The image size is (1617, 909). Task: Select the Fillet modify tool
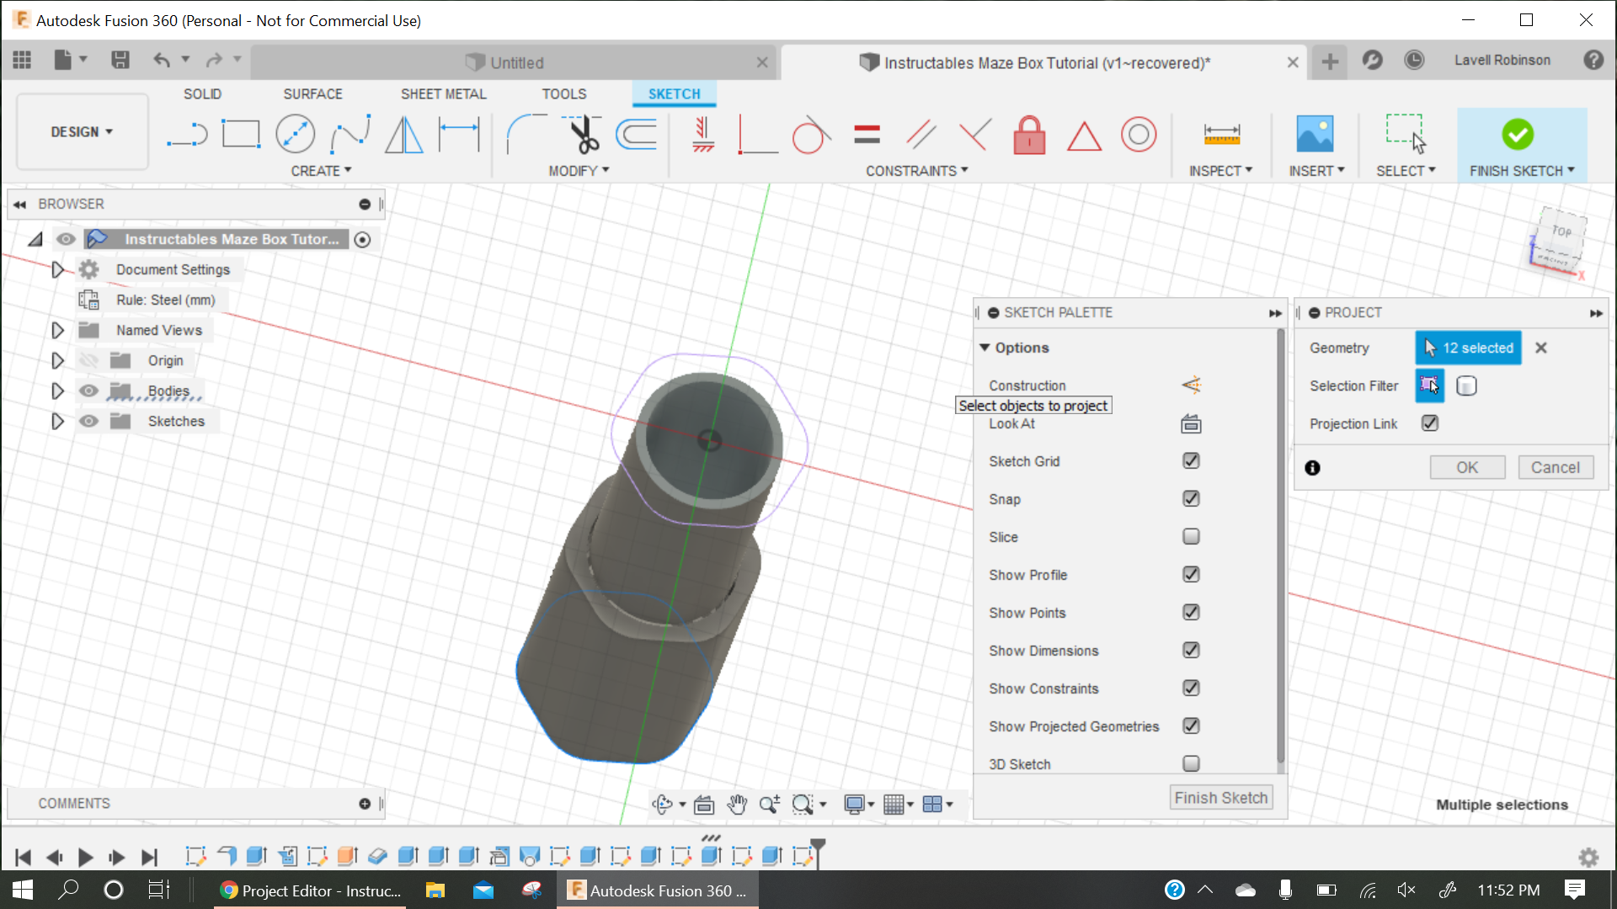pos(526,134)
